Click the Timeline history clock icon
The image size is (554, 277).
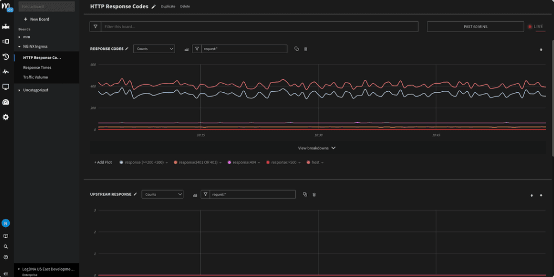(6, 56)
